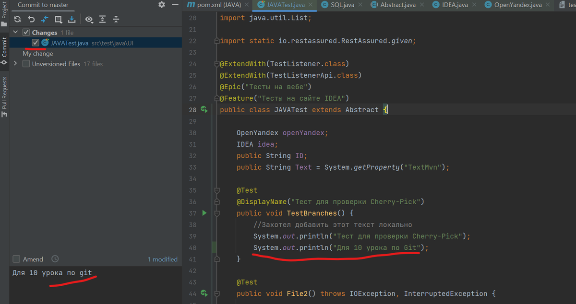This screenshot has width=576, height=304.
Task: Show Diff using the blue arrows icon
Action: pos(45,20)
